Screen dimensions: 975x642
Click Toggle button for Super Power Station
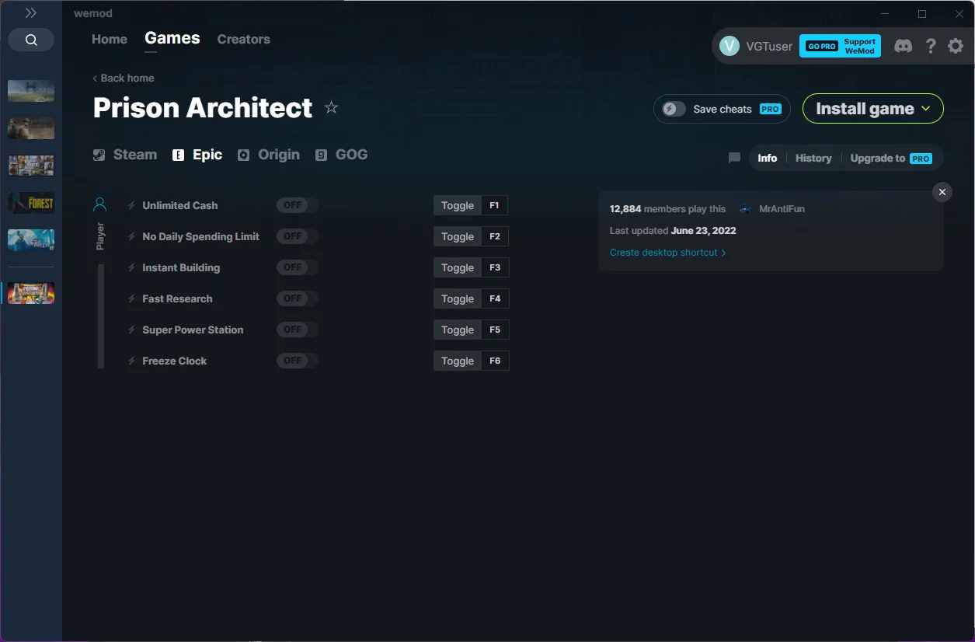pos(458,330)
